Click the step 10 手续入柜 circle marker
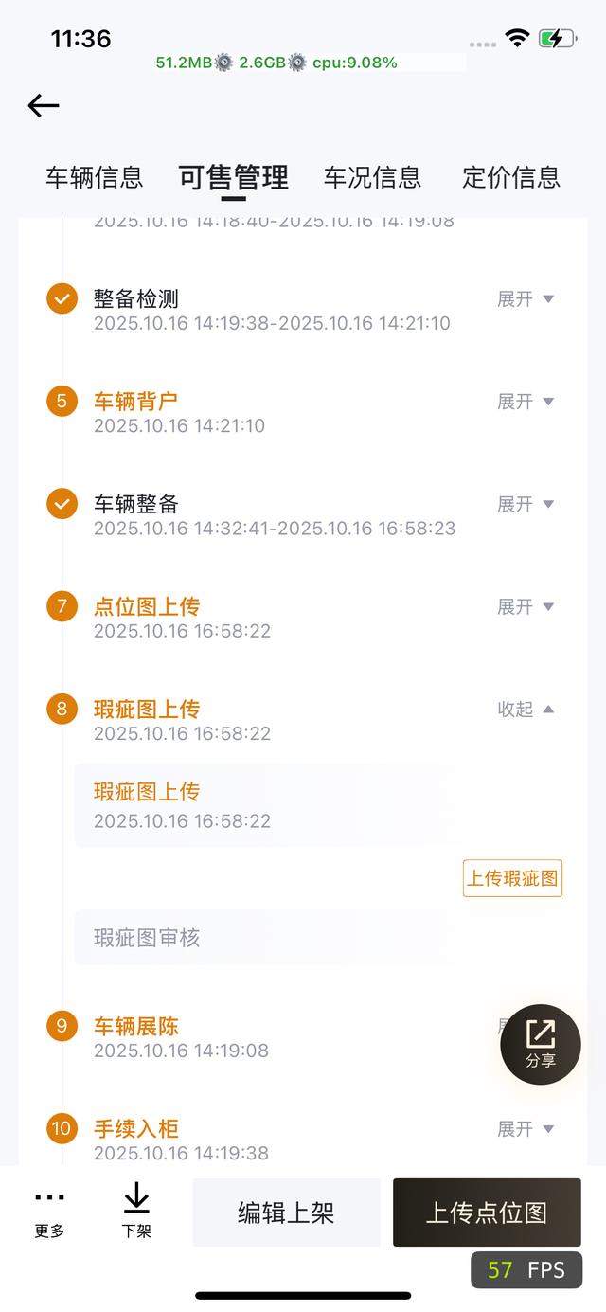 [62, 1128]
